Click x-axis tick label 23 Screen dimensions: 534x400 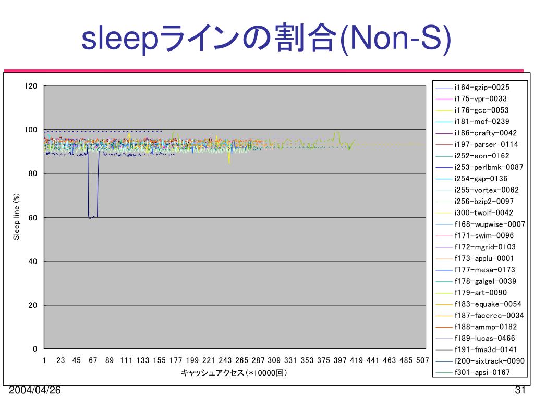[60, 360]
